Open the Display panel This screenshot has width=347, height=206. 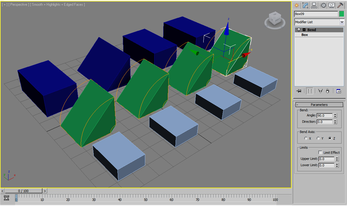pyautogui.click(x=332, y=5)
